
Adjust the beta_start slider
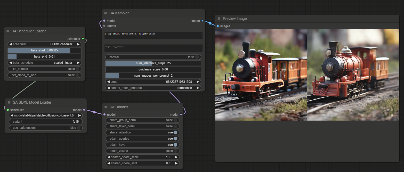click(44, 50)
